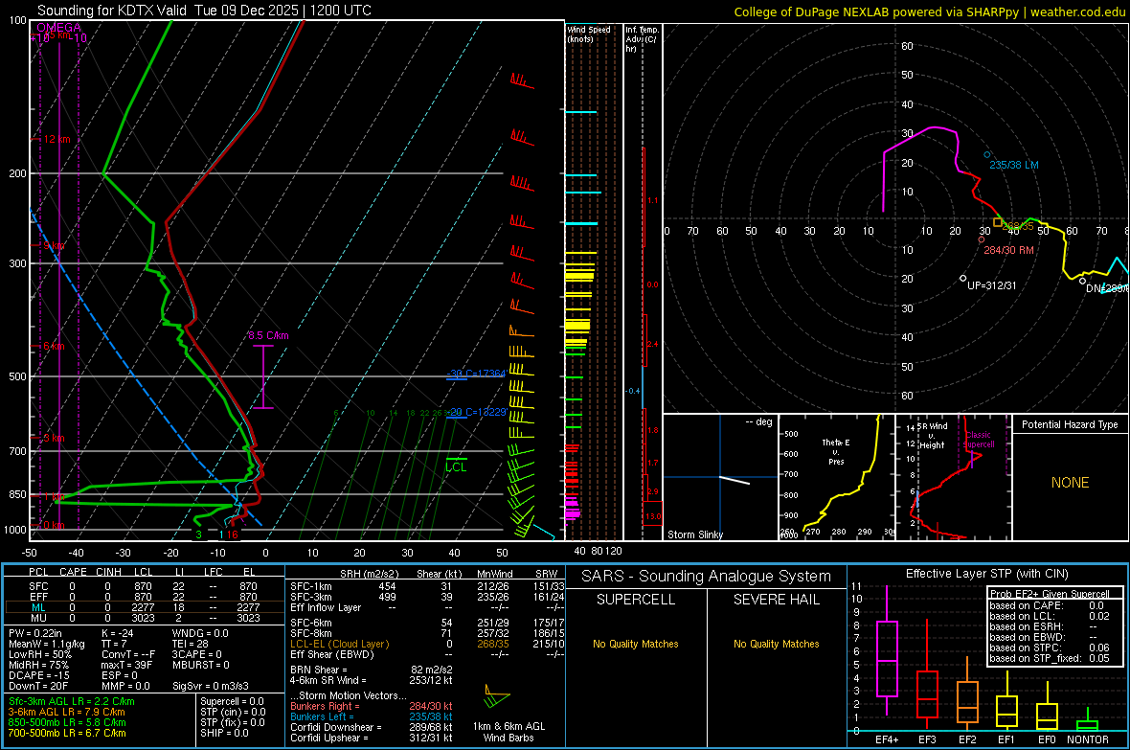The width and height of the screenshot is (1130, 750).
Task: Click 'No Quality Matches' under SEVERE HAIL
Action: pos(776,644)
